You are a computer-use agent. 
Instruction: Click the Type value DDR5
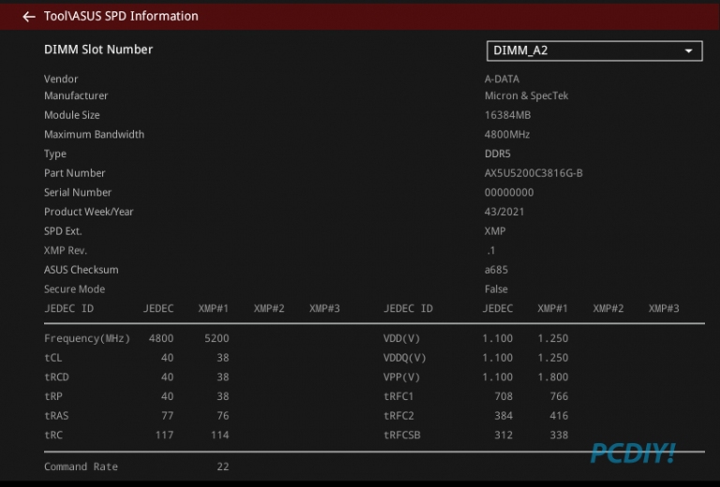(x=497, y=154)
